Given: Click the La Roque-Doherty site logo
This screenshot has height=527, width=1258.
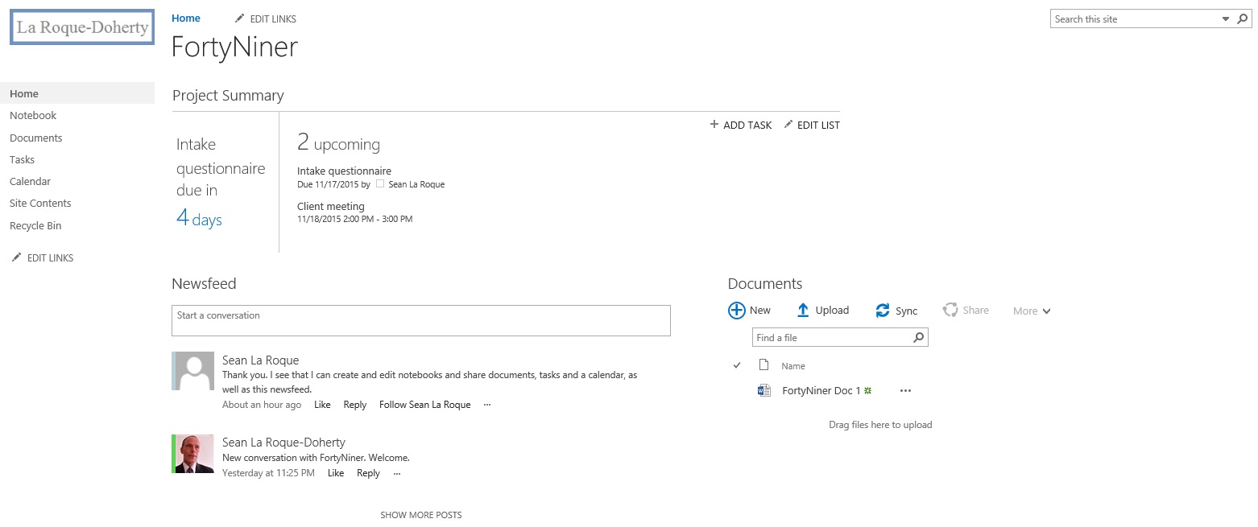Looking at the screenshot, I should 82,27.
